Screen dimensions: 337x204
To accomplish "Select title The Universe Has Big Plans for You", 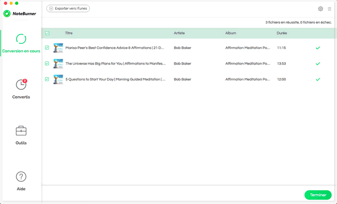I will pyautogui.click(x=115, y=64).
